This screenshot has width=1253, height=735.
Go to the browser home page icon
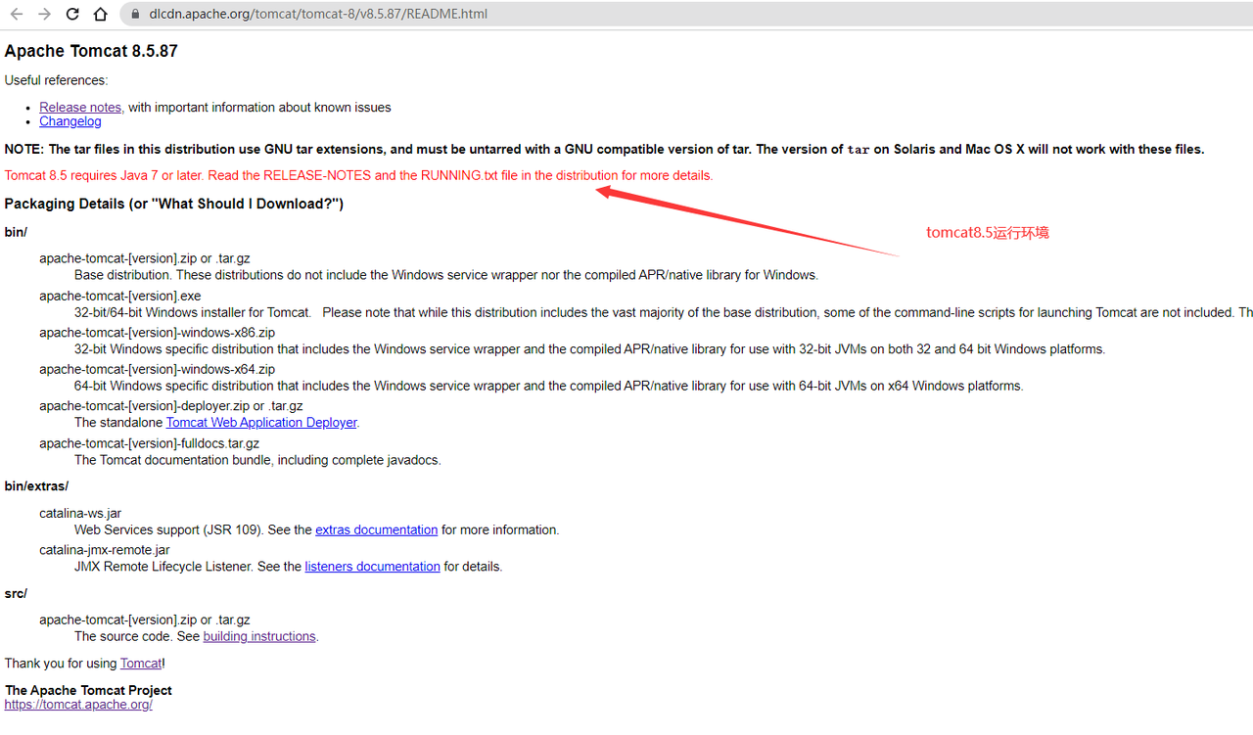(x=100, y=15)
